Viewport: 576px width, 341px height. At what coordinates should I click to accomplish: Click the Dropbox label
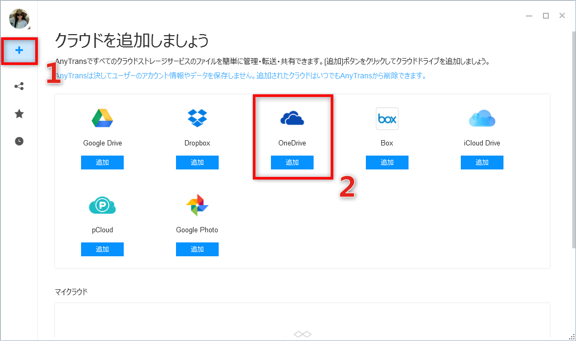(x=197, y=143)
